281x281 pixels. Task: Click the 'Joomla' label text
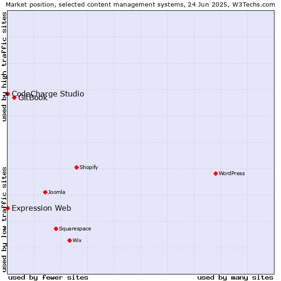57,192
